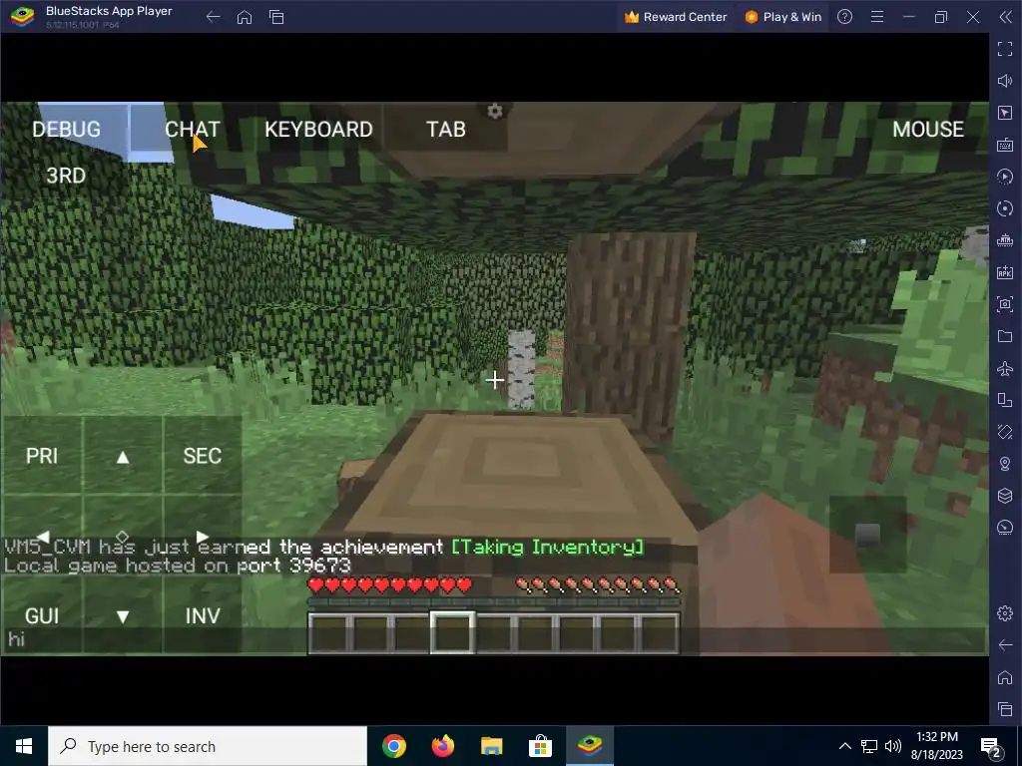The height and width of the screenshot is (766, 1022).
Task: Tap the TAB overlay button
Action: [x=446, y=129]
